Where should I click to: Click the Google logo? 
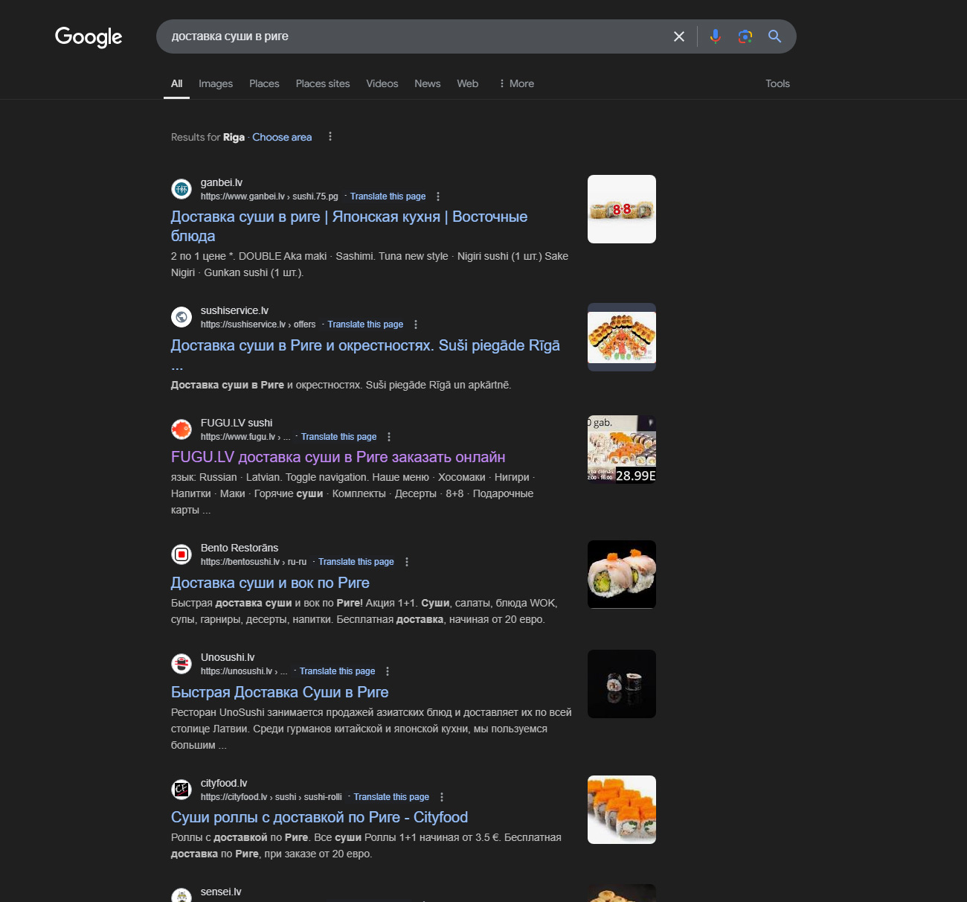coord(89,36)
